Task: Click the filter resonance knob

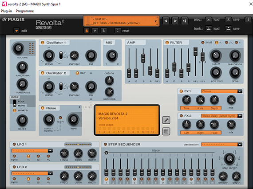Action: [x=235, y=55]
